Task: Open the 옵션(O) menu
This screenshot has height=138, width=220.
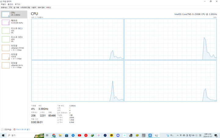Action: tap(10, 4)
